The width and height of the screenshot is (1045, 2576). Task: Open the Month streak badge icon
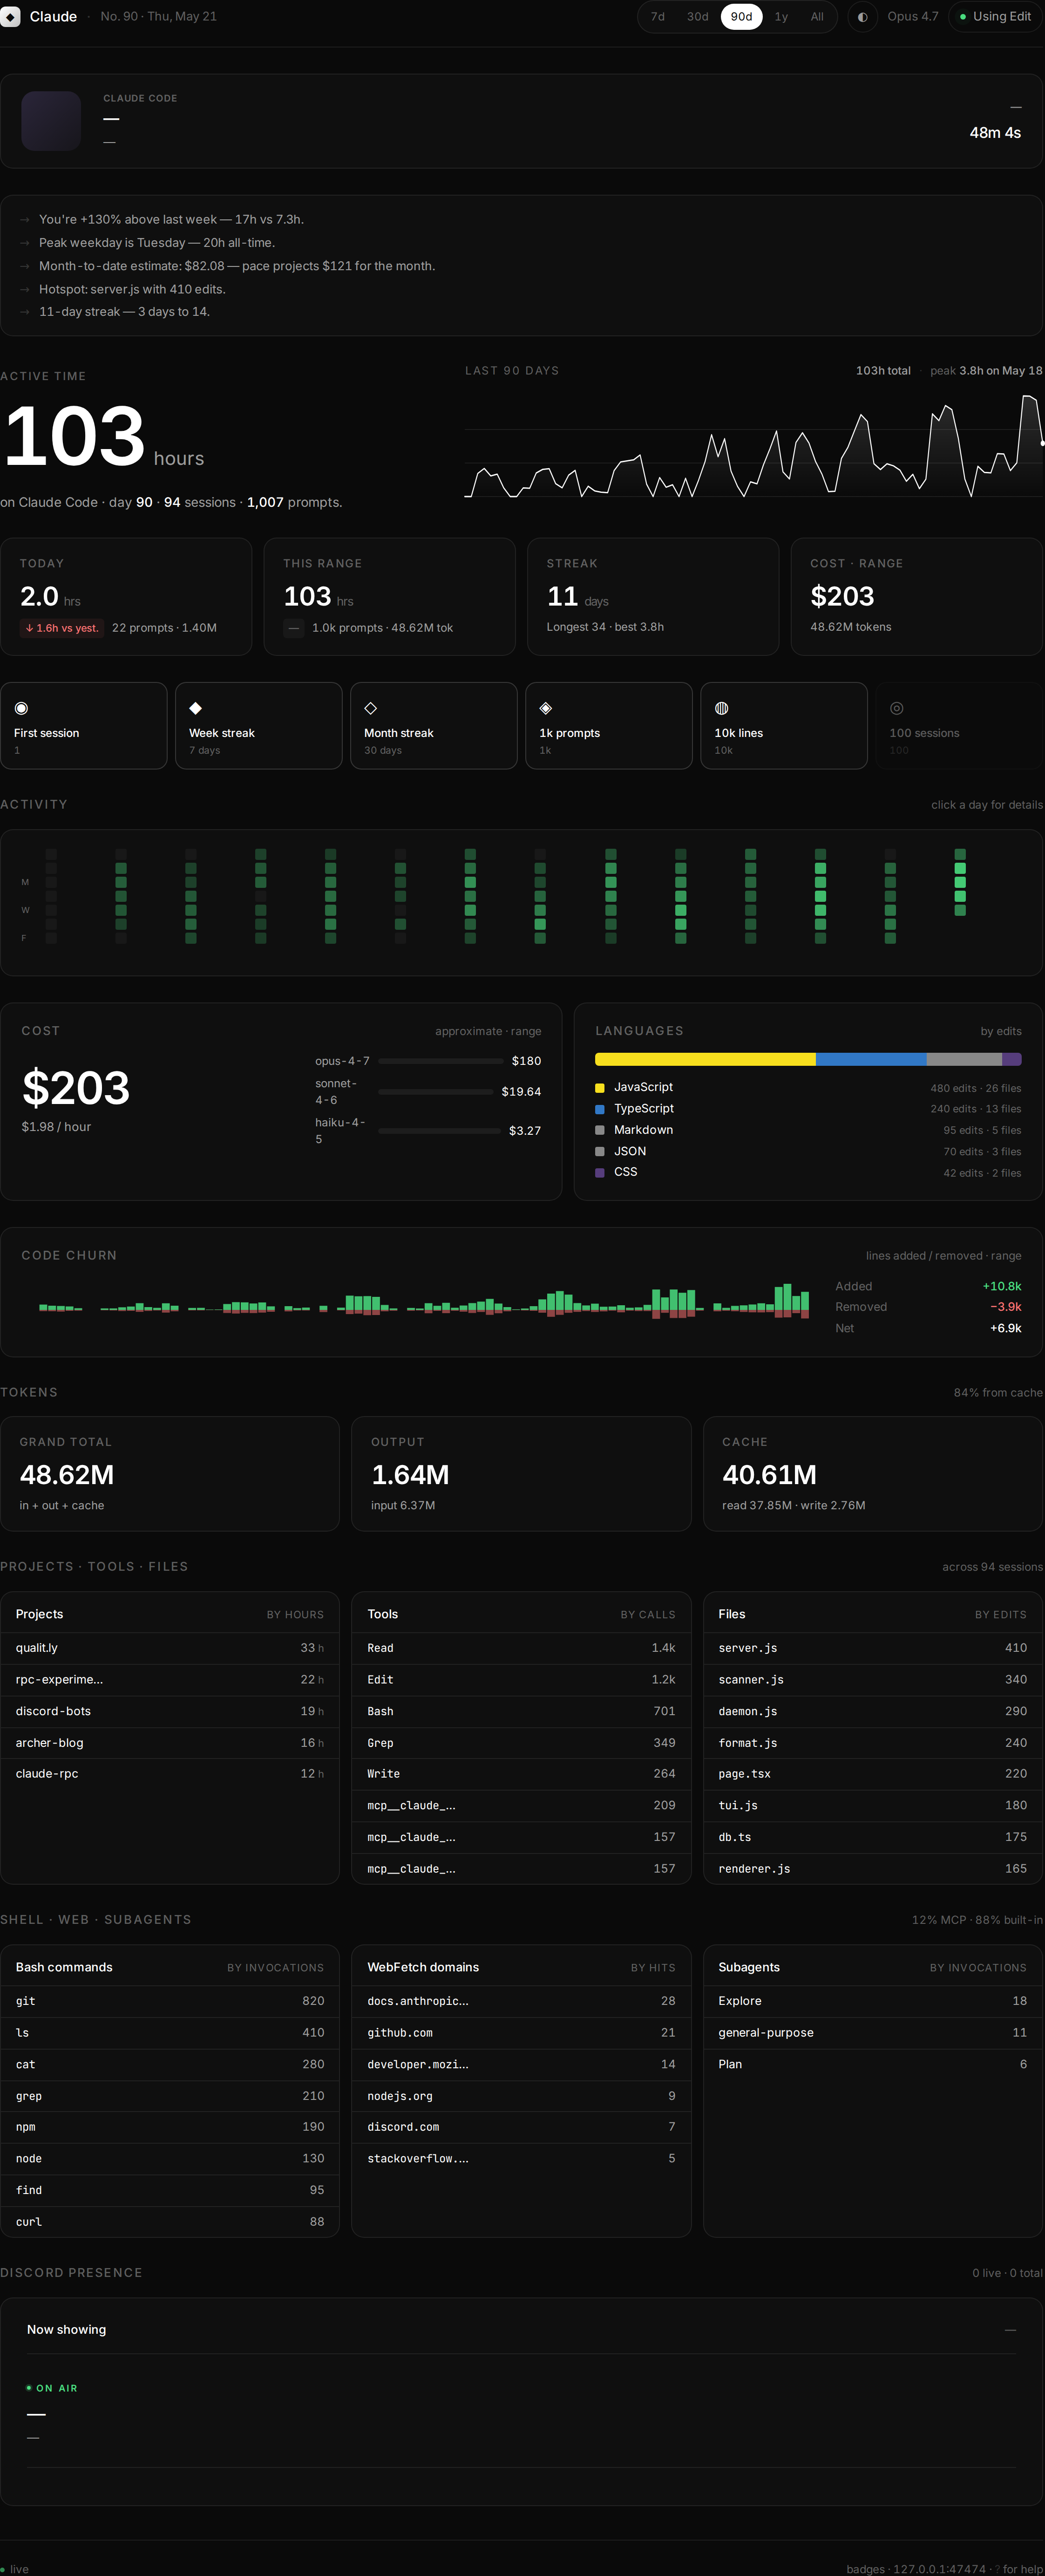[371, 708]
